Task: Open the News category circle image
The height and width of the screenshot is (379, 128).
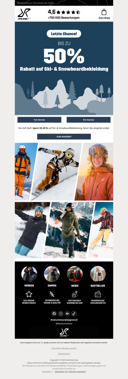Action: [x=75, y=274]
